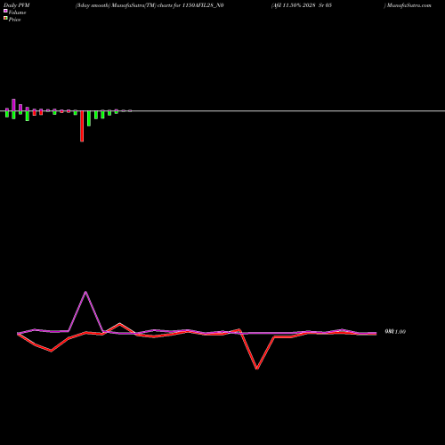Click the "1.00" value label beside lines

400,332
